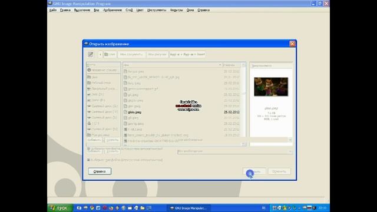The image size is (377, 212).
Task: Toggle the type-a-file-name pencil icon
Action: coord(90,55)
